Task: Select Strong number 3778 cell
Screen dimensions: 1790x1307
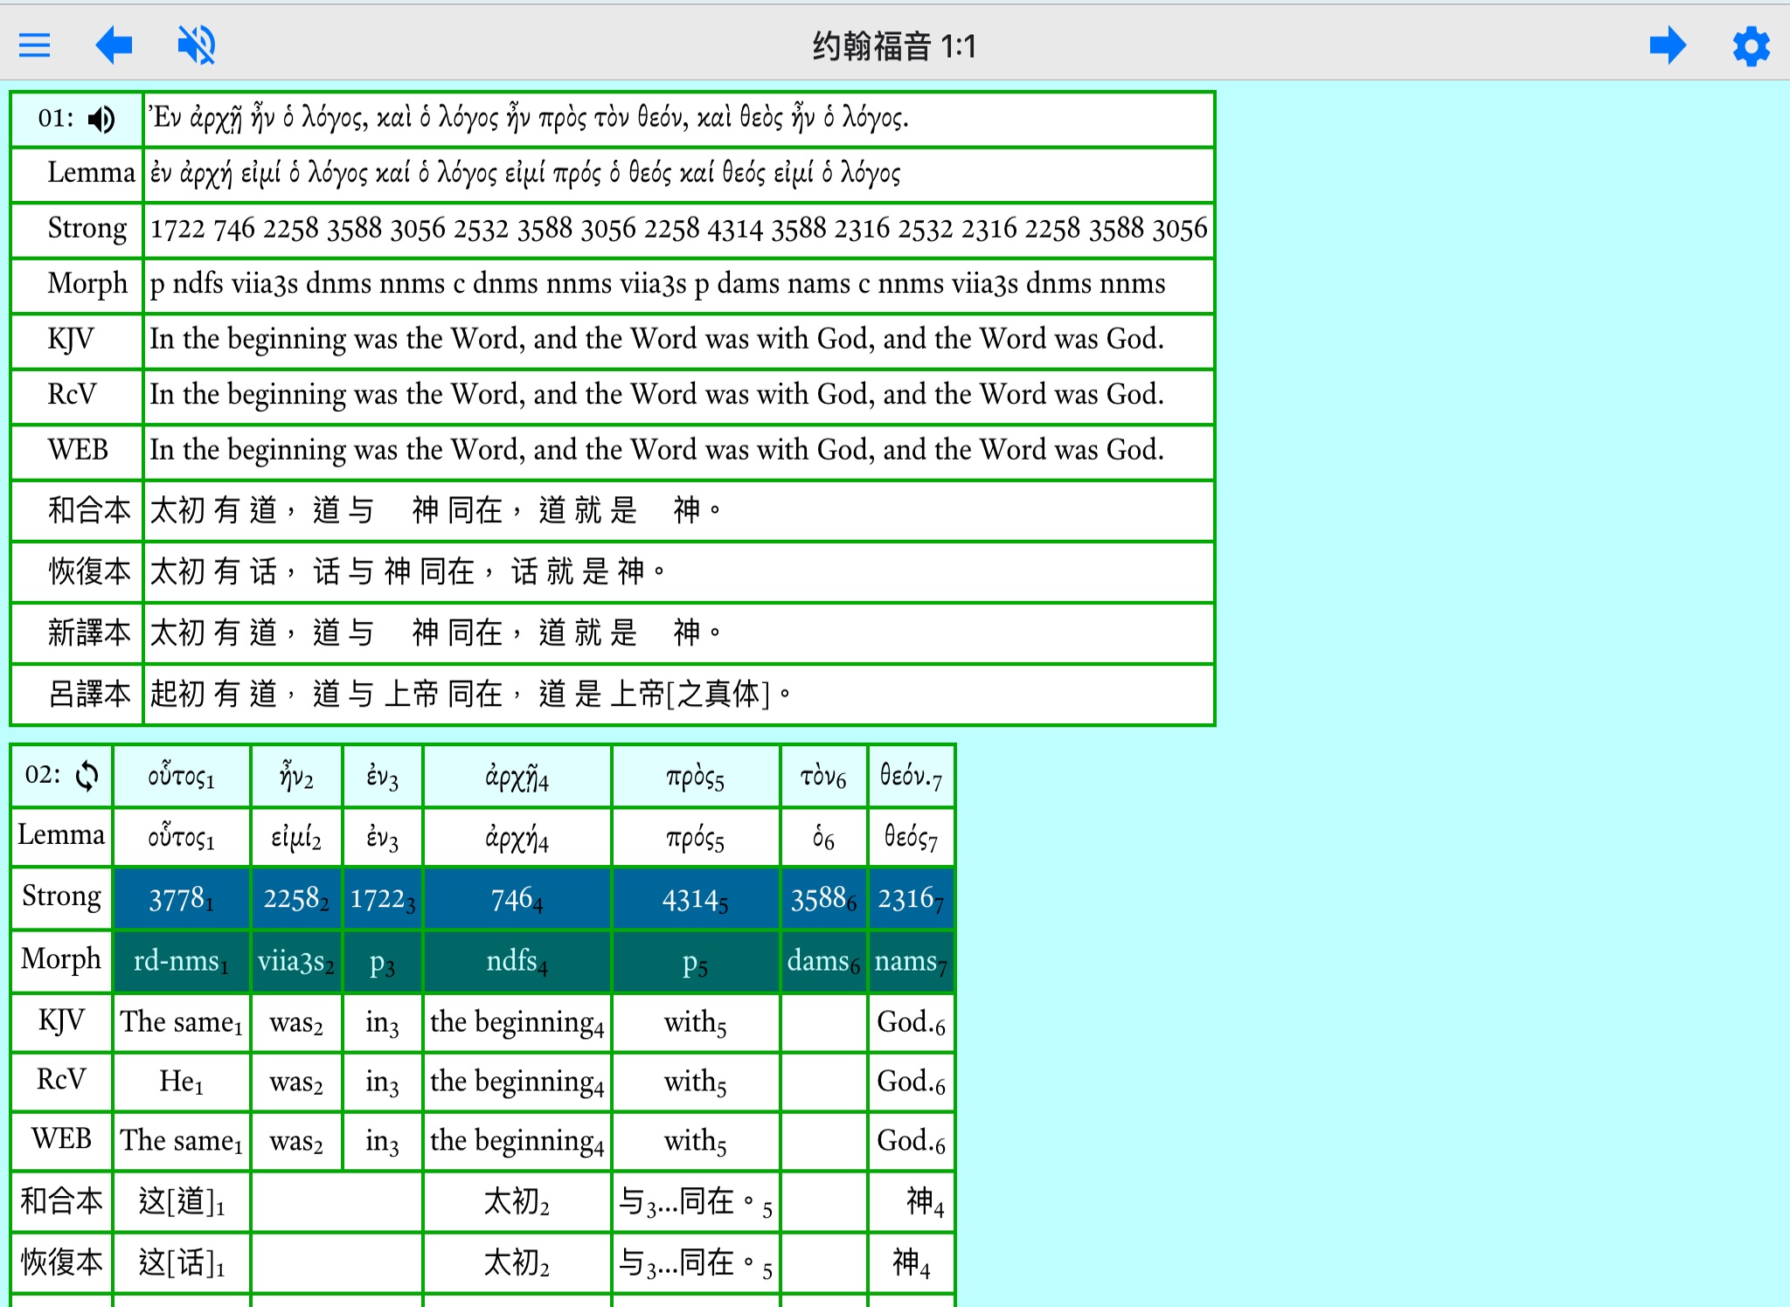Action: (x=182, y=898)
